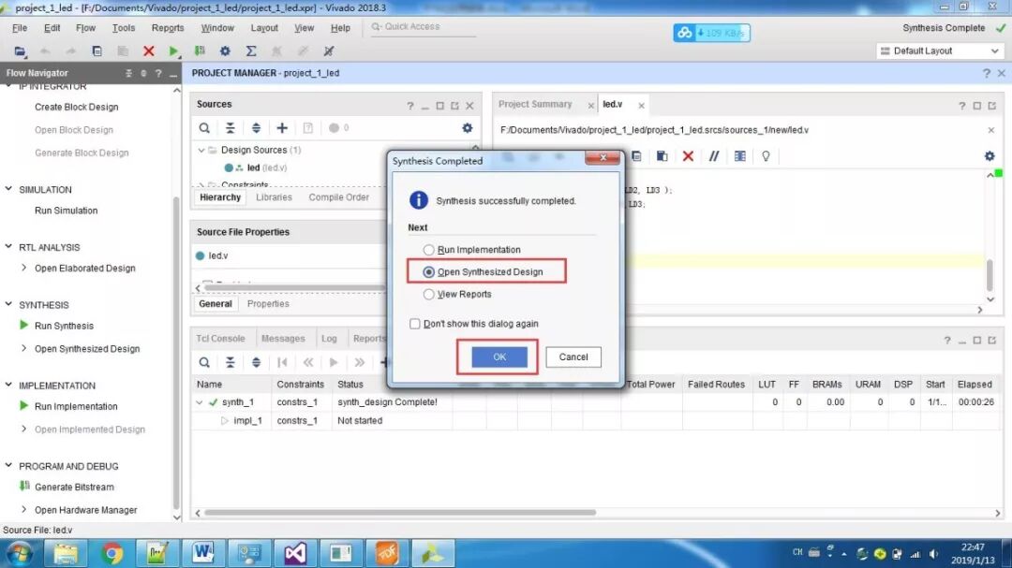The height and width of the screenshot is (568, 1012).
Task: Click Run Implementation in Flow Navigator
Action: coord(76,406)
